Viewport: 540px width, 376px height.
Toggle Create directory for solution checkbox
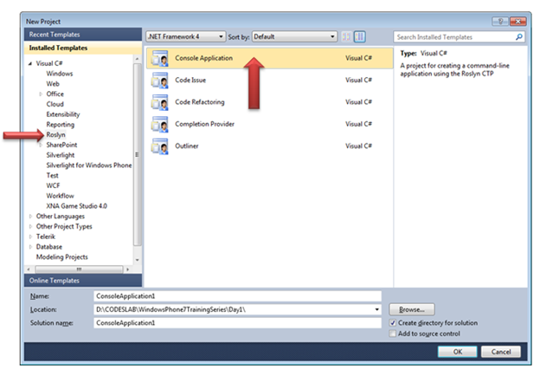coord(393,323)
